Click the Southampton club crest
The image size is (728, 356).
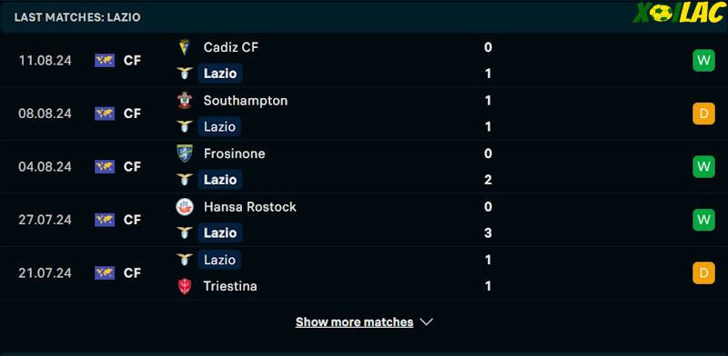(185, 100)
